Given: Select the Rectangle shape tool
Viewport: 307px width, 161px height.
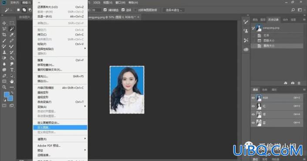Looking at the screenshot, I should 4,81.
